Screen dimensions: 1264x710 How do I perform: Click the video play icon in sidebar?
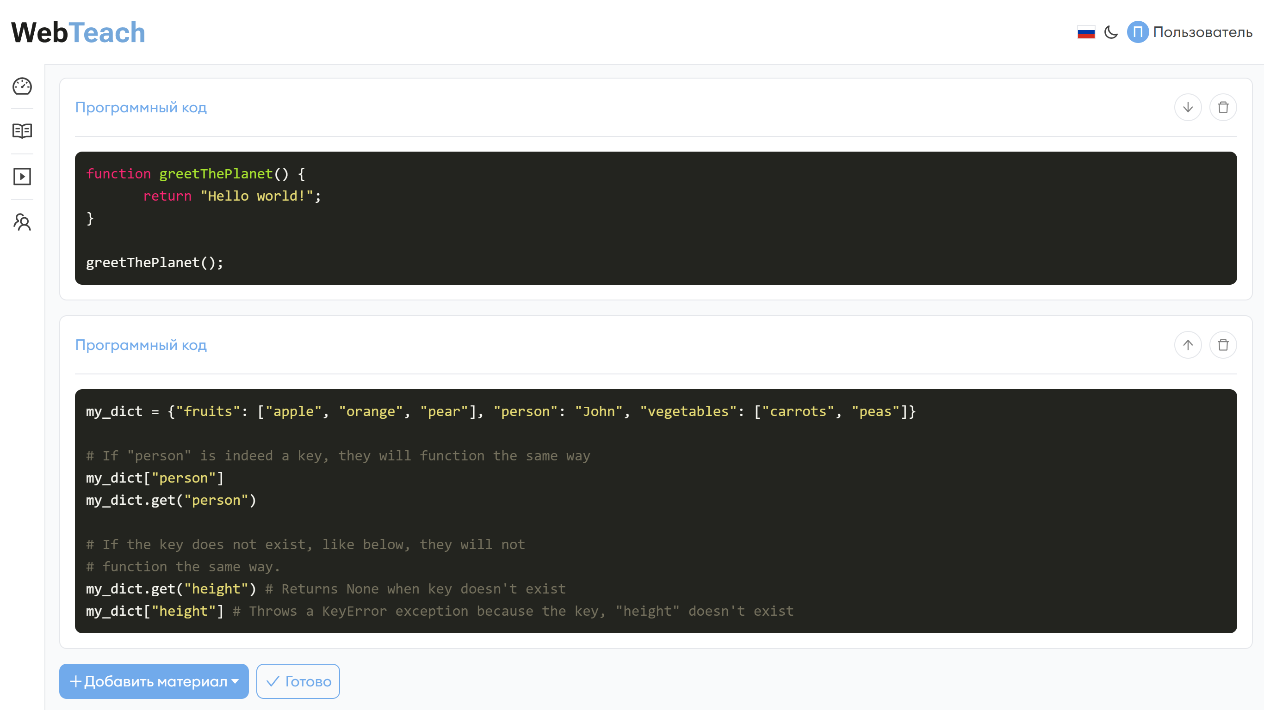pyautogui.click(x=22, y=177)
